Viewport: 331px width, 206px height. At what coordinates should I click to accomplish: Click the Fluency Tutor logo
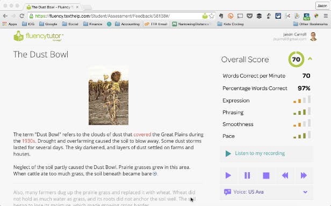[39, 36]
